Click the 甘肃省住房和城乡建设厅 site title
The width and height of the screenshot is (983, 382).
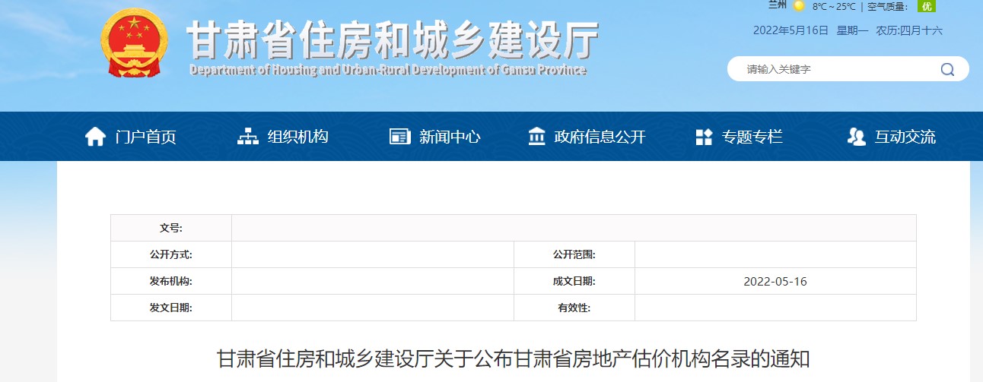click(x=393, y=39)
